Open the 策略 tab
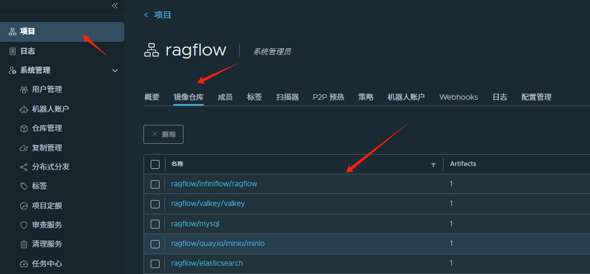Screen dimensions: 590x274 [366, 97]
